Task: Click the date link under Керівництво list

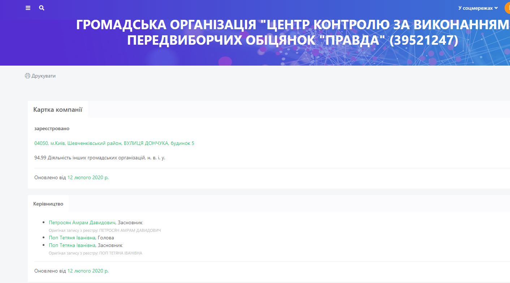Action: tap(88, 271)
